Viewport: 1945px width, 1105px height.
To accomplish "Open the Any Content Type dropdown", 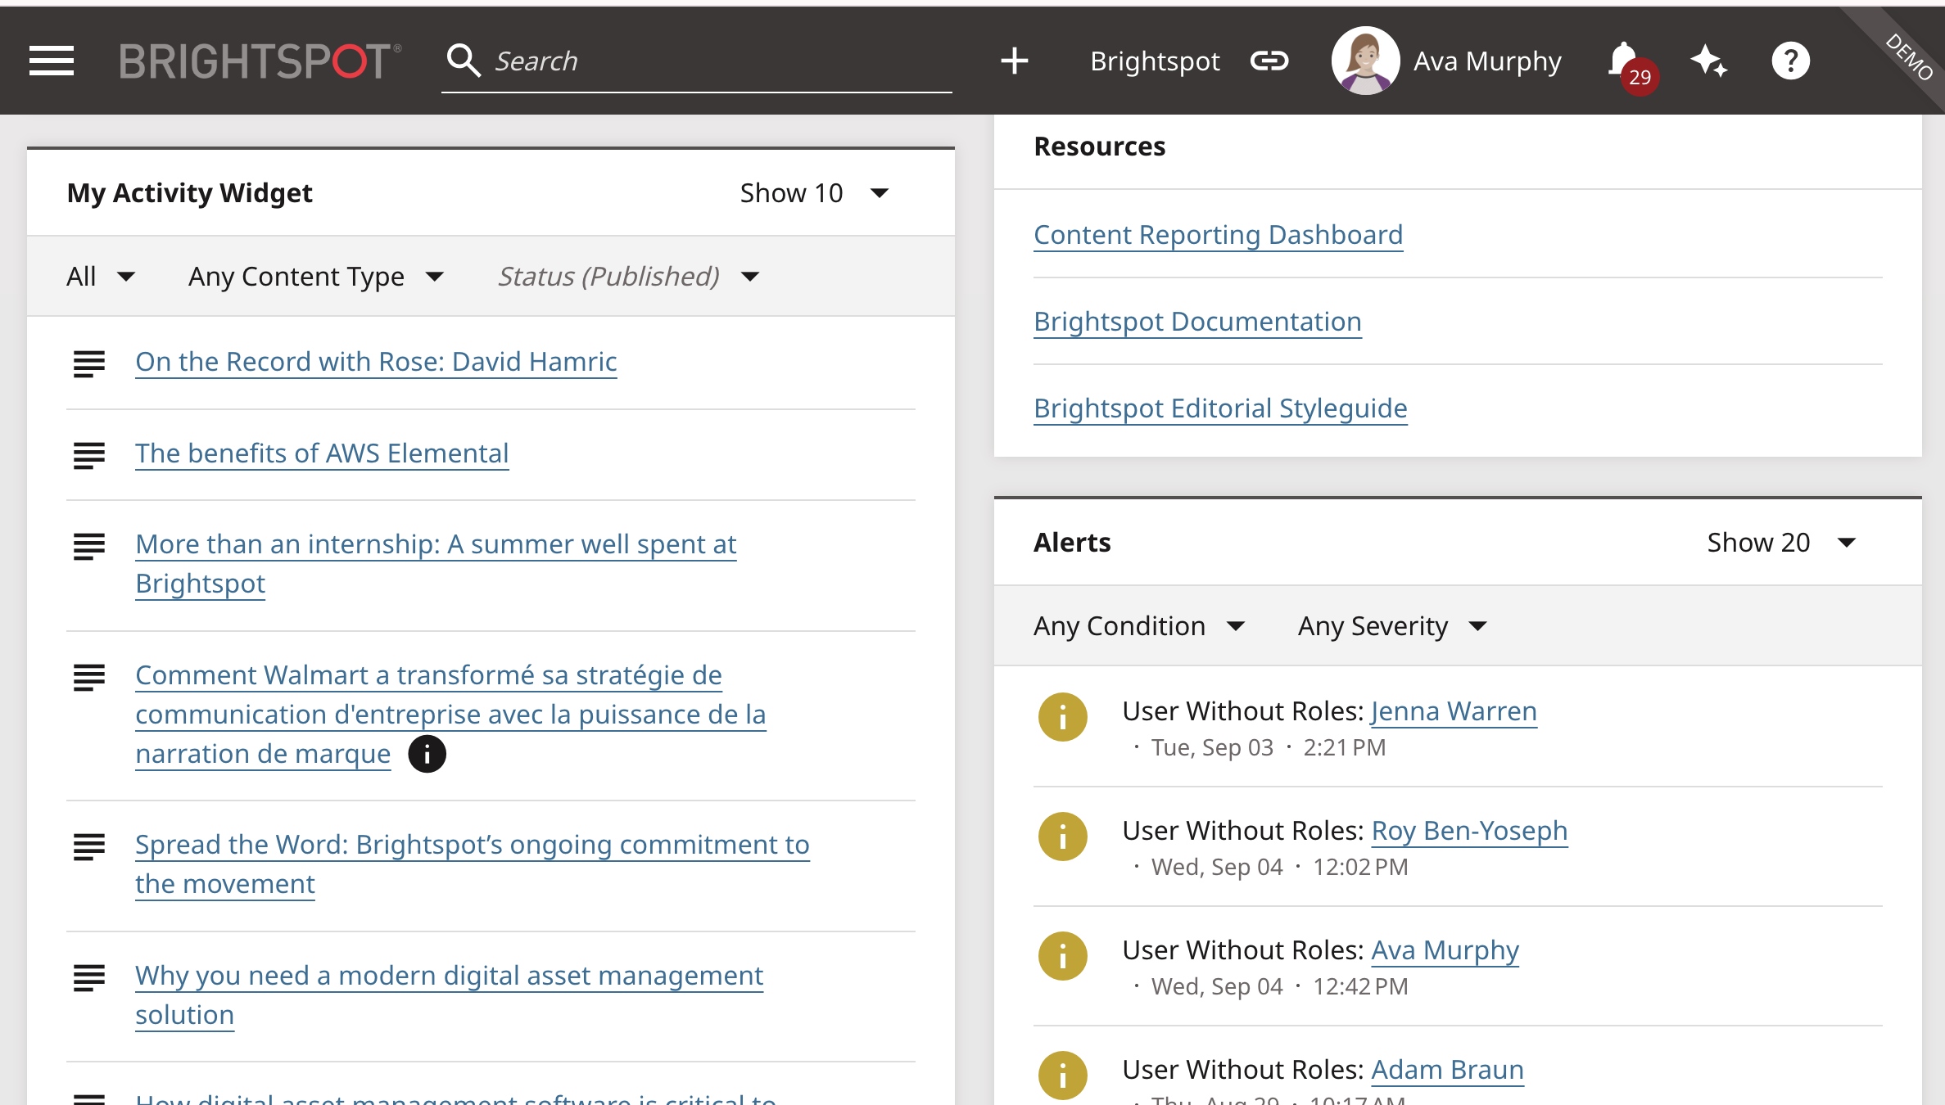I will 316,277.
